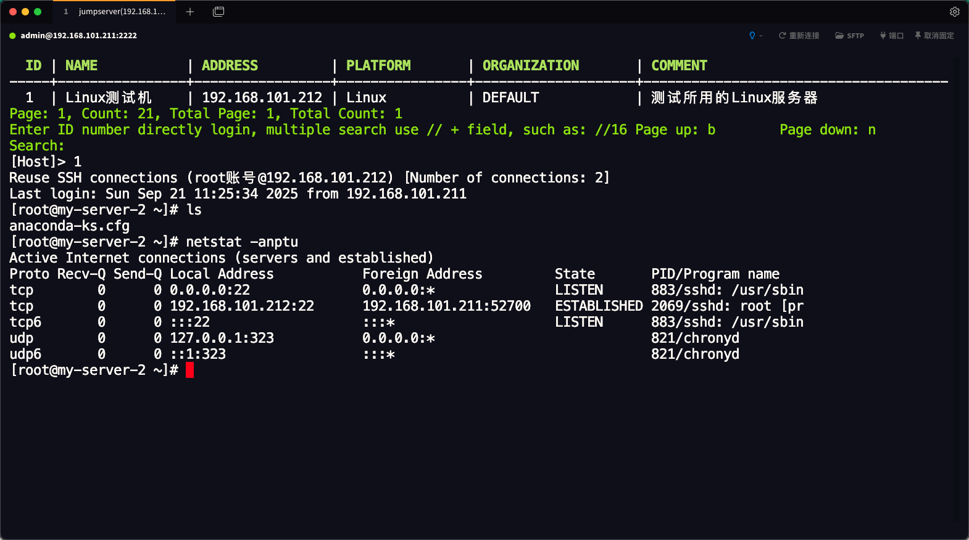
Task: Click the NAME column header
Action: (x=81, y=65)
